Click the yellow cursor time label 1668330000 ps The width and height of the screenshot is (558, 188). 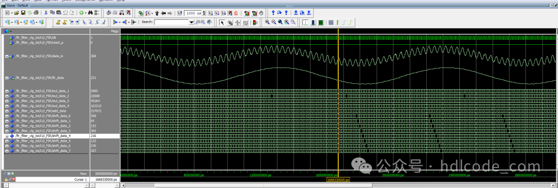(x=338, y=180)
